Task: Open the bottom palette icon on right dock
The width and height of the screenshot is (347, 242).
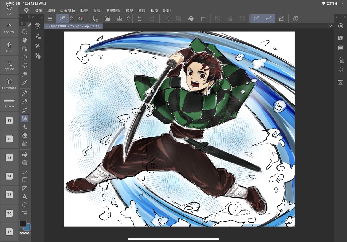Action: click(340, 82)
